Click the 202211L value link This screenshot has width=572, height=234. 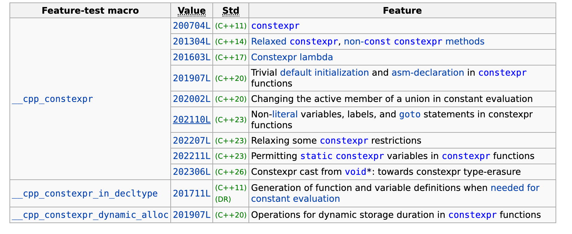[x=192, y=156]
